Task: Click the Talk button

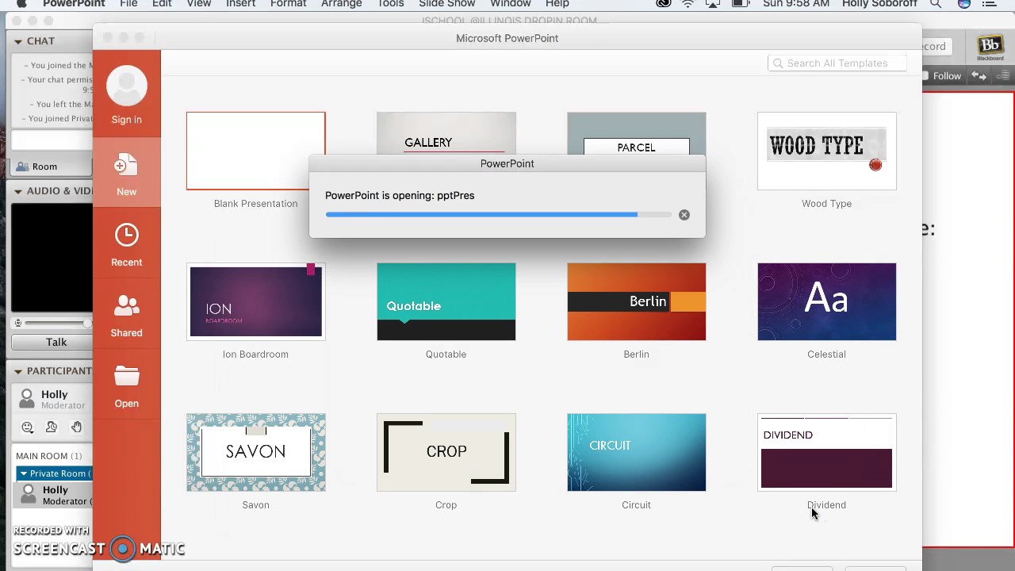Action: point(52,342)
